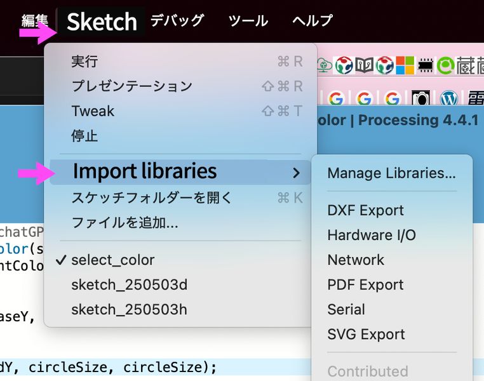Select プレゼンテーション menu entry

point(180,86)
